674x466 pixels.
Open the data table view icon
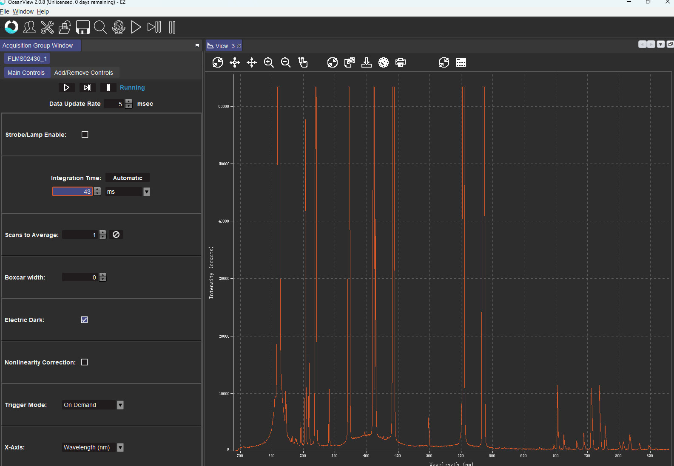coord(461,63)
